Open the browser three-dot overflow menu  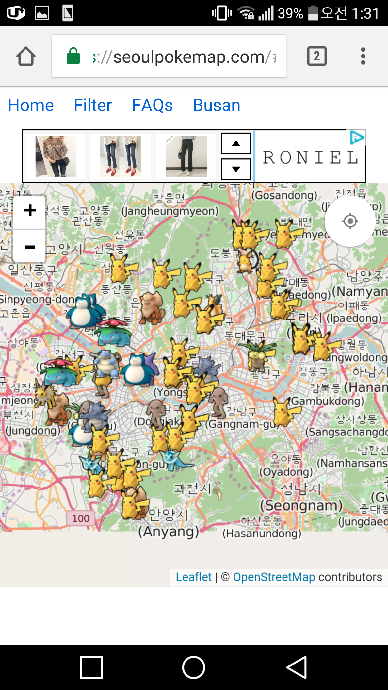pos(363,56)
